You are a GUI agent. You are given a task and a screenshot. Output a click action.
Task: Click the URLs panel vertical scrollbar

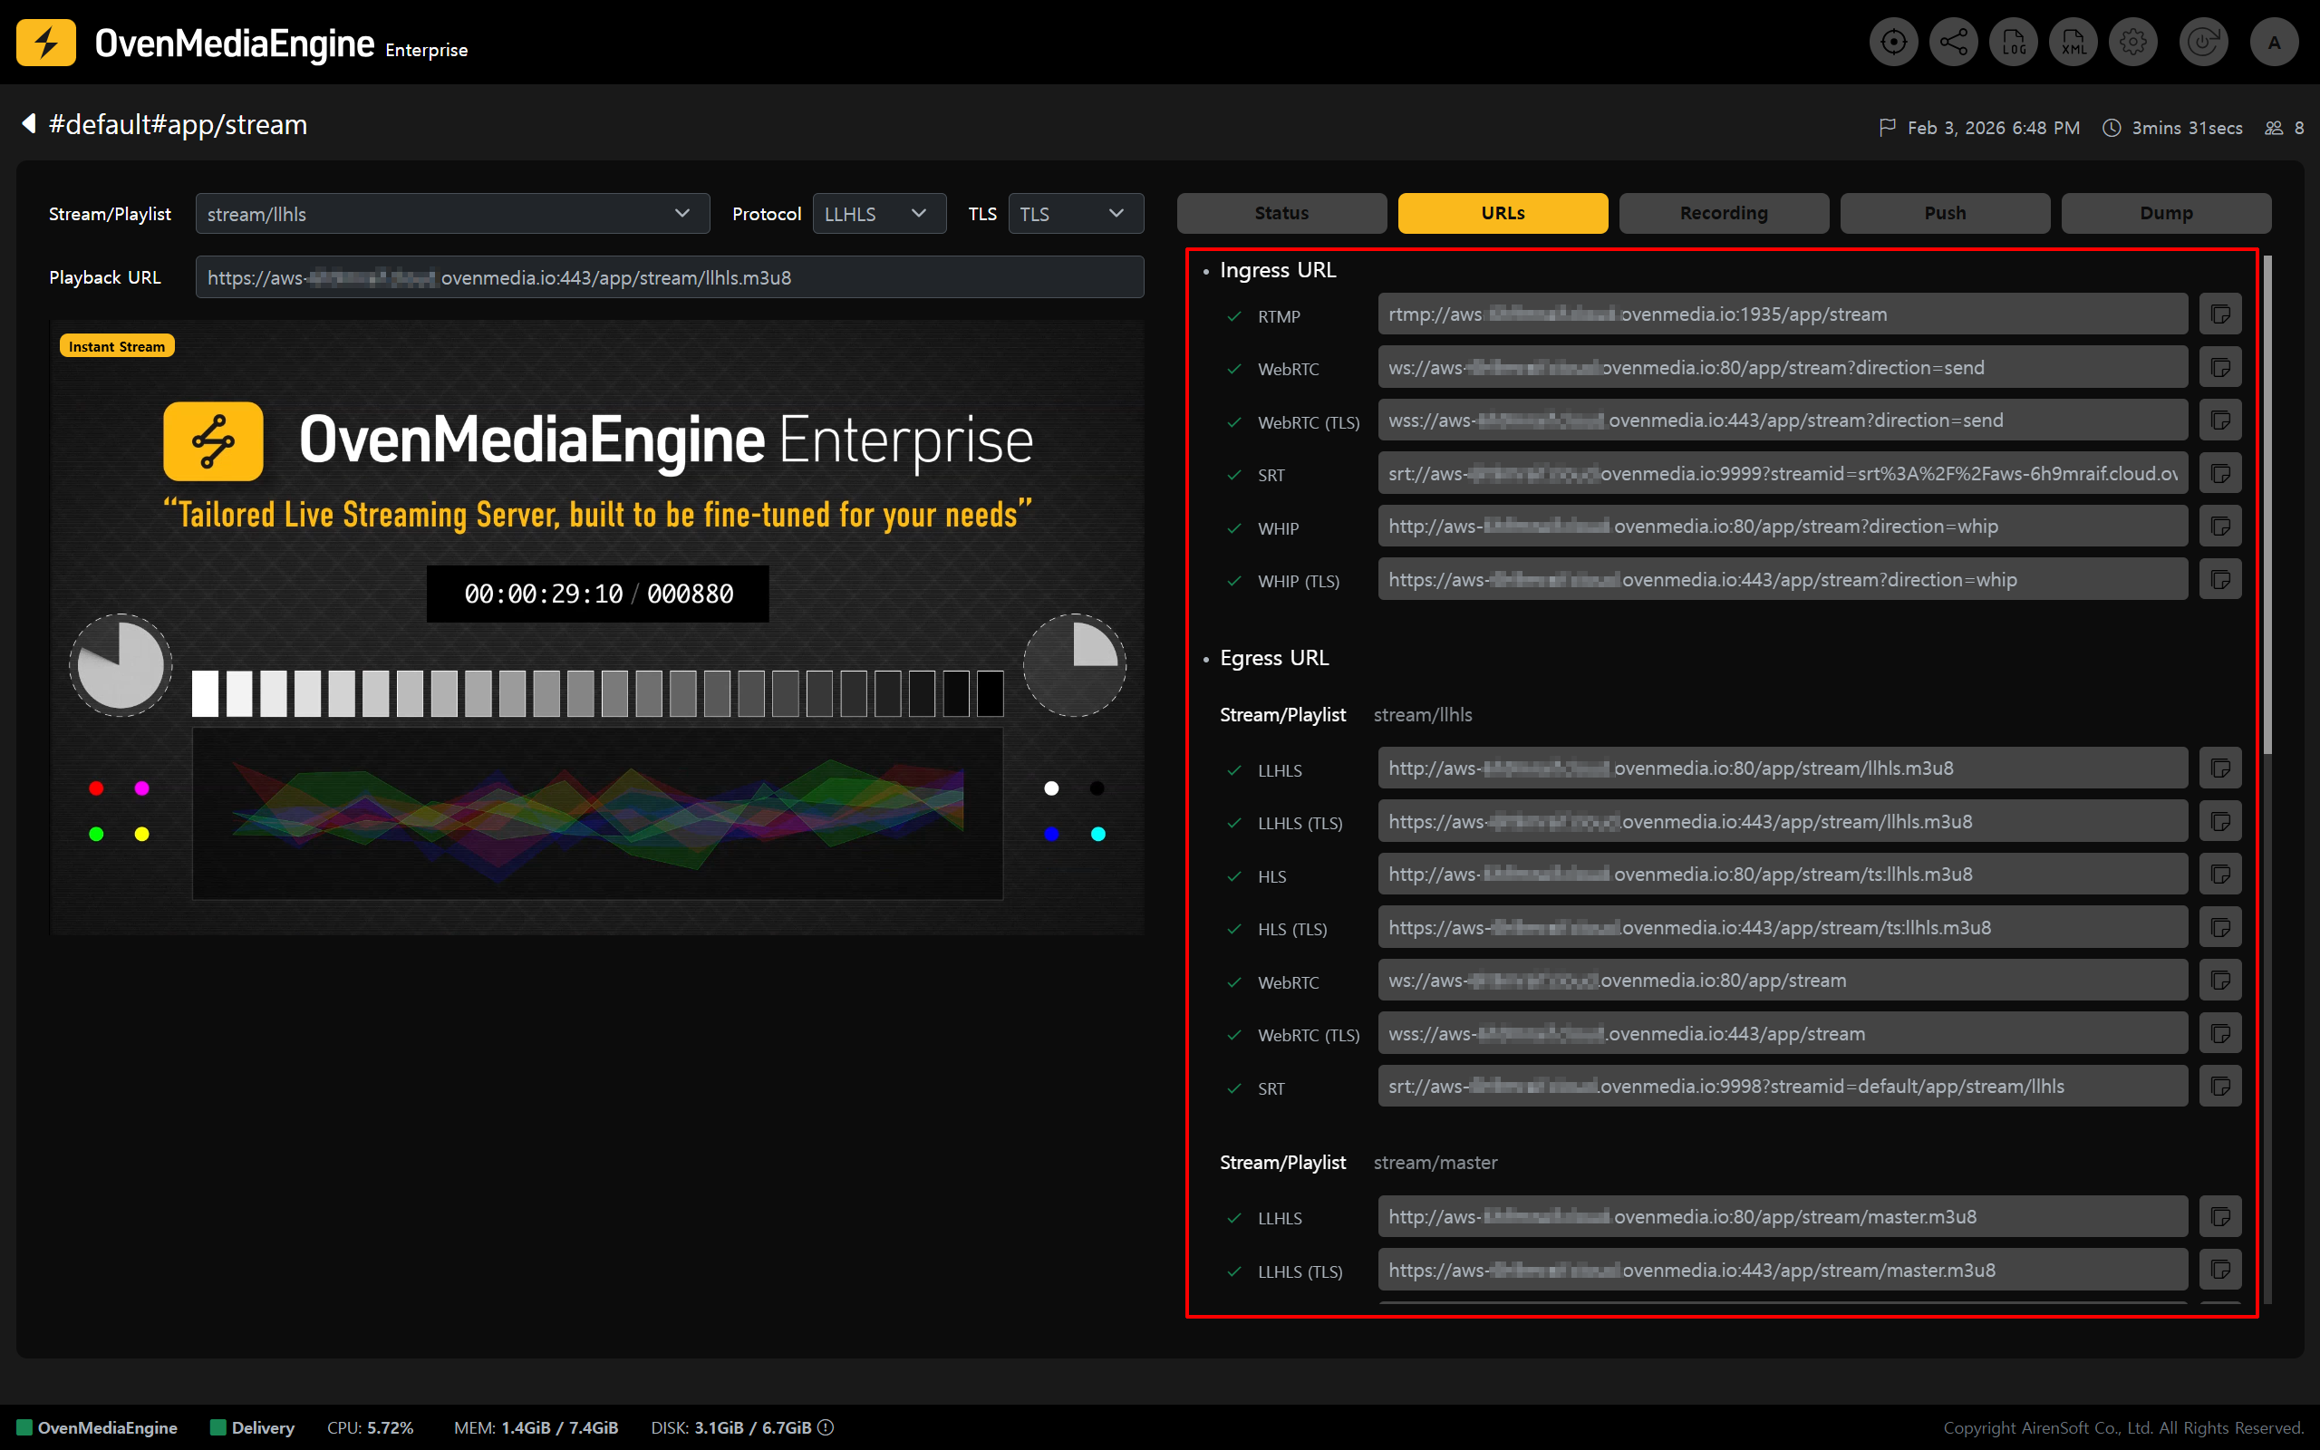2267,504
